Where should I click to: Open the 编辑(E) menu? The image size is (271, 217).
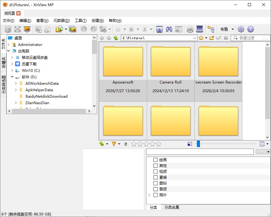[x=25, y=20]
